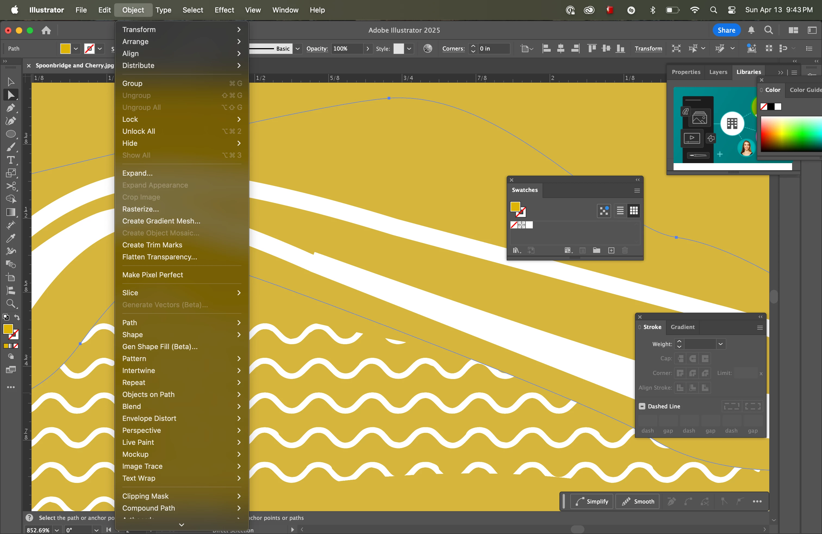Click the Share button
The image size is (822, 534).
[x=726, y=30]
